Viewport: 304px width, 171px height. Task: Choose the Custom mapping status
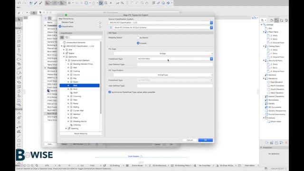coord(138,43)
